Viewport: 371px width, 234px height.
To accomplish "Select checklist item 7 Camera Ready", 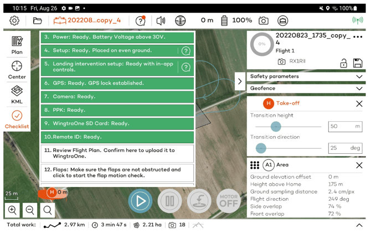I will click(117, 97).
